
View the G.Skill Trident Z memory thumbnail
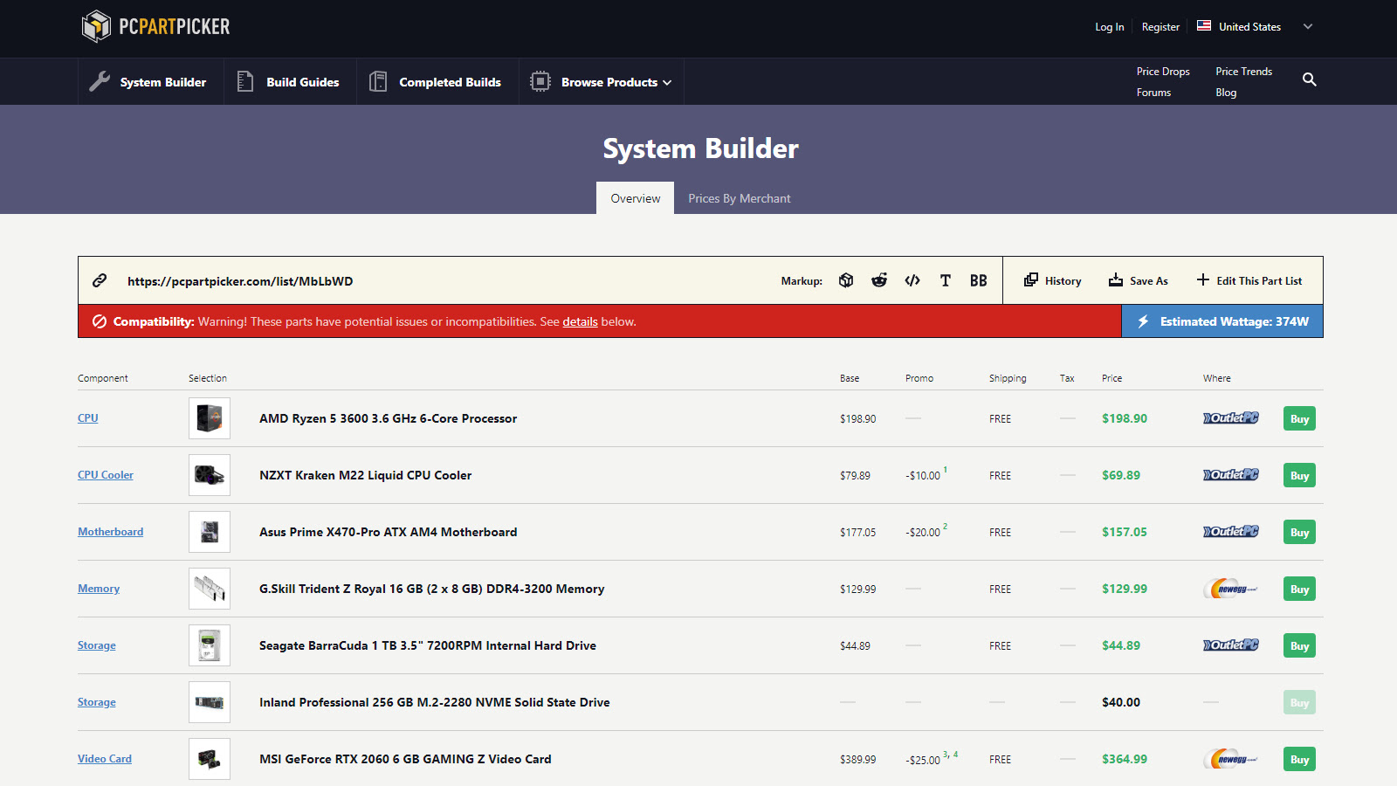click(209, 588)
